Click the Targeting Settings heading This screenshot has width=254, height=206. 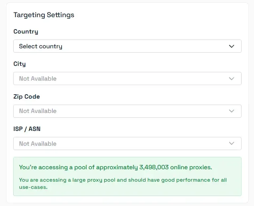44,15
